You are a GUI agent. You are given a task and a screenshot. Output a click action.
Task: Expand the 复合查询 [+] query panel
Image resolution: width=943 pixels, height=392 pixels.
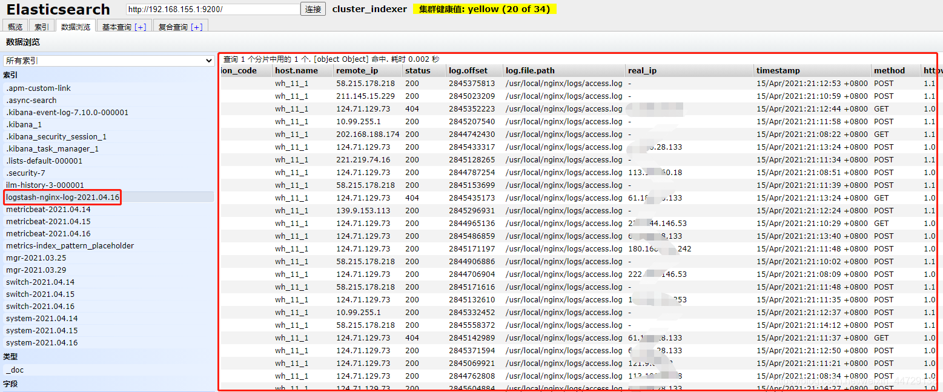click(179, 25)
